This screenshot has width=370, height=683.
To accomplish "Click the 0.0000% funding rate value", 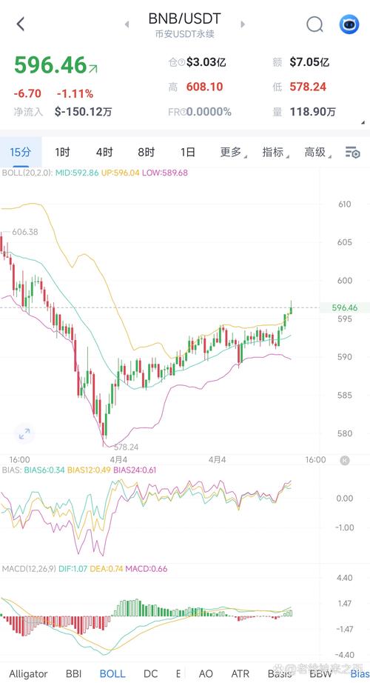I will pos(209,112).
